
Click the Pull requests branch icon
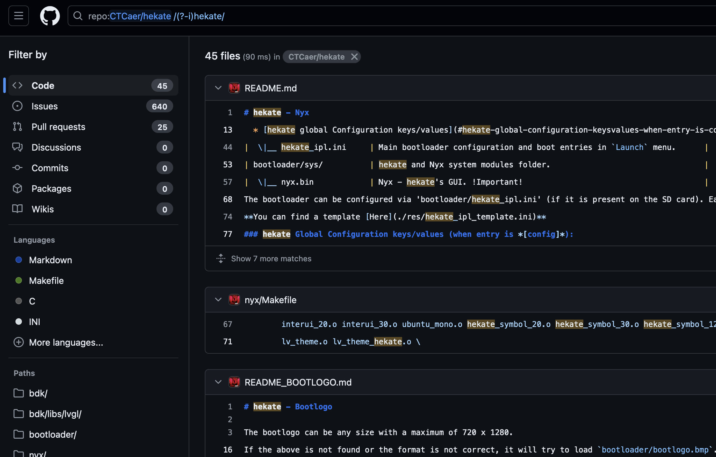click(x=17, y=126)
